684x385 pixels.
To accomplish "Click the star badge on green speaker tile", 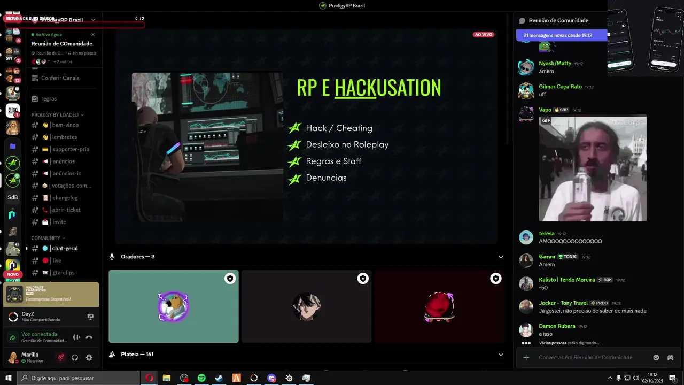I will pos(230,279).
